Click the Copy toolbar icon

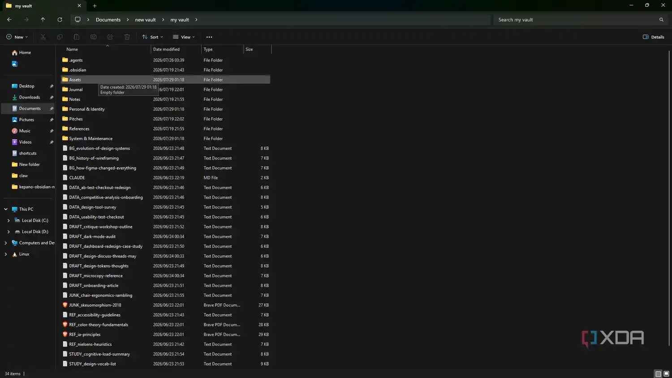point(60,37)
